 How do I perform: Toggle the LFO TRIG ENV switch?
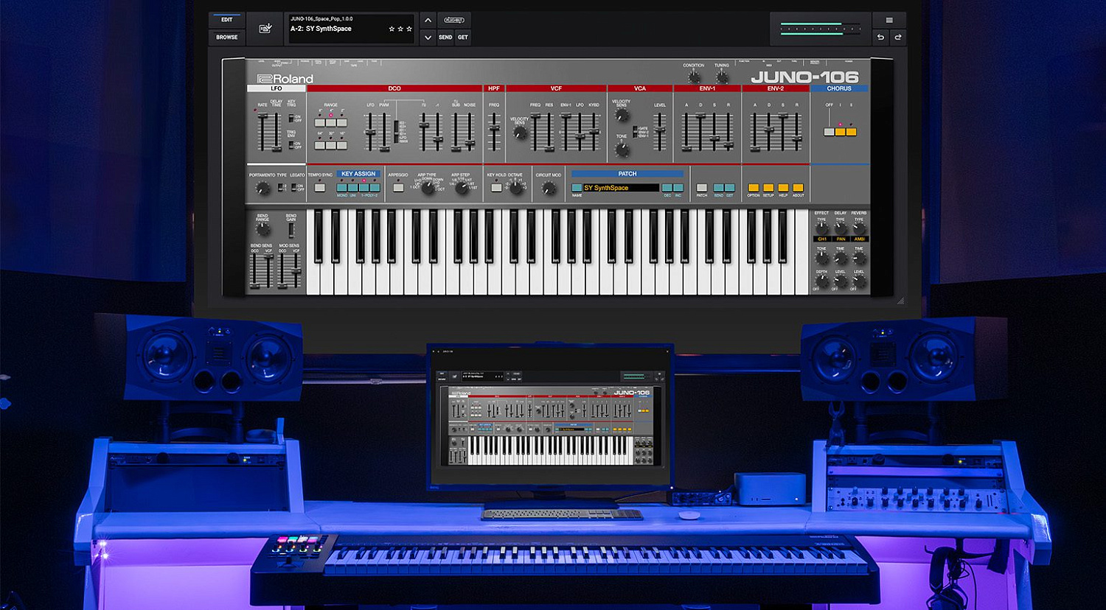pos(291,145)
